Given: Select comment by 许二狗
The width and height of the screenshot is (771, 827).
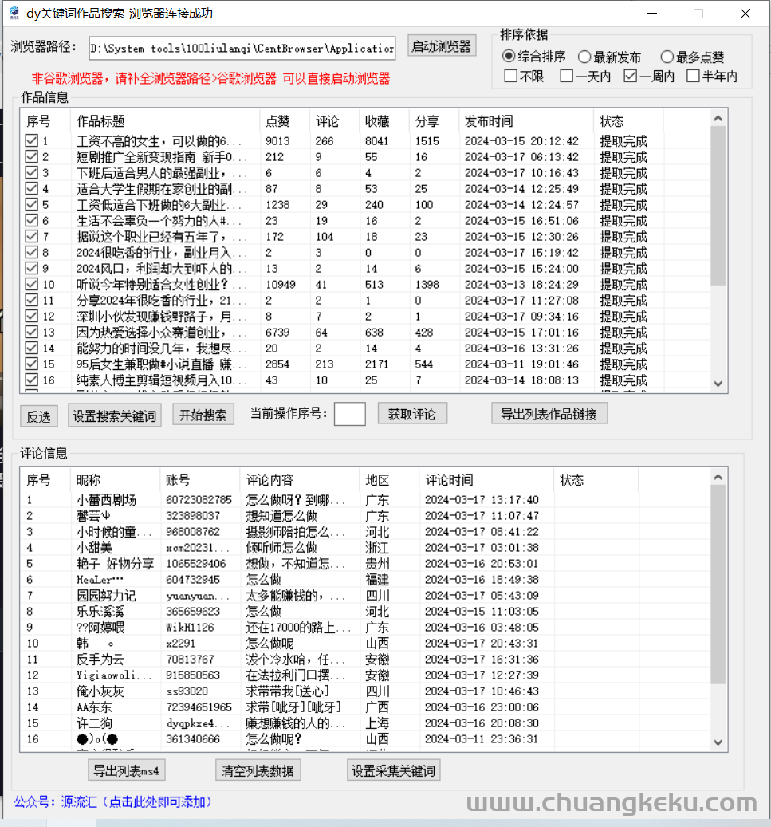Looking at the screenshot, I should [94, 723].
